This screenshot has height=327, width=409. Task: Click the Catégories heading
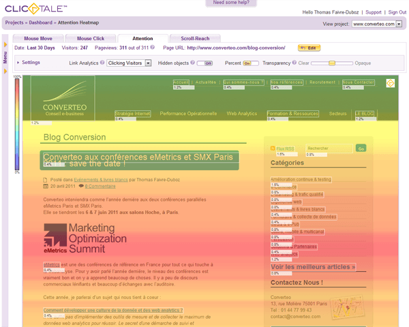tap(287, 163)
